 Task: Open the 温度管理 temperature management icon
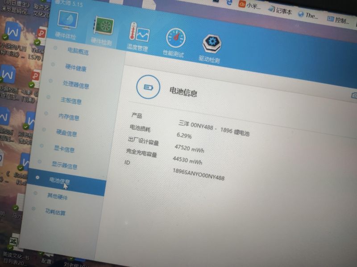tap(138, 37)
